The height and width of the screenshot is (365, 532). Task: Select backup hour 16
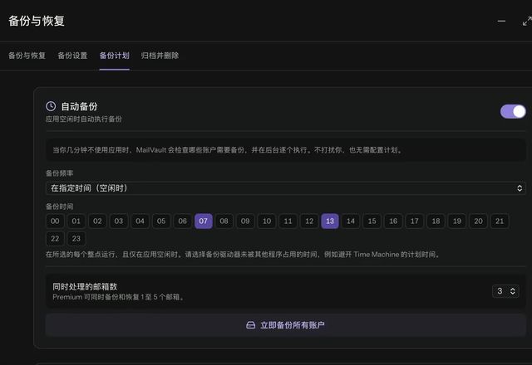point(393,221)
